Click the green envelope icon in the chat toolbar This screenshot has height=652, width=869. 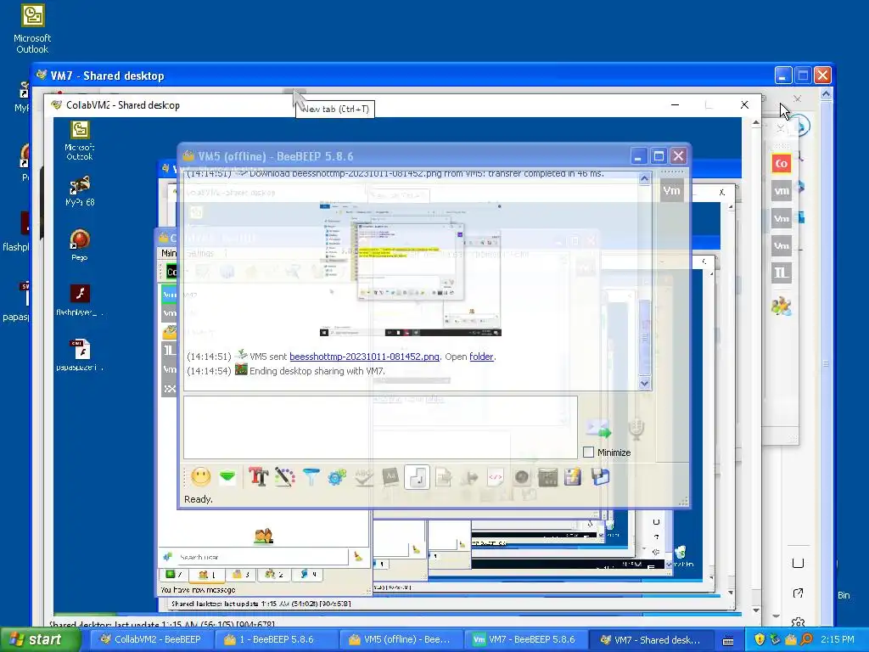[x=227, y=477]
